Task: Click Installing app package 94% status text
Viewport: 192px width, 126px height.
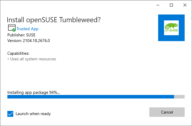Action: click(34, 92)
